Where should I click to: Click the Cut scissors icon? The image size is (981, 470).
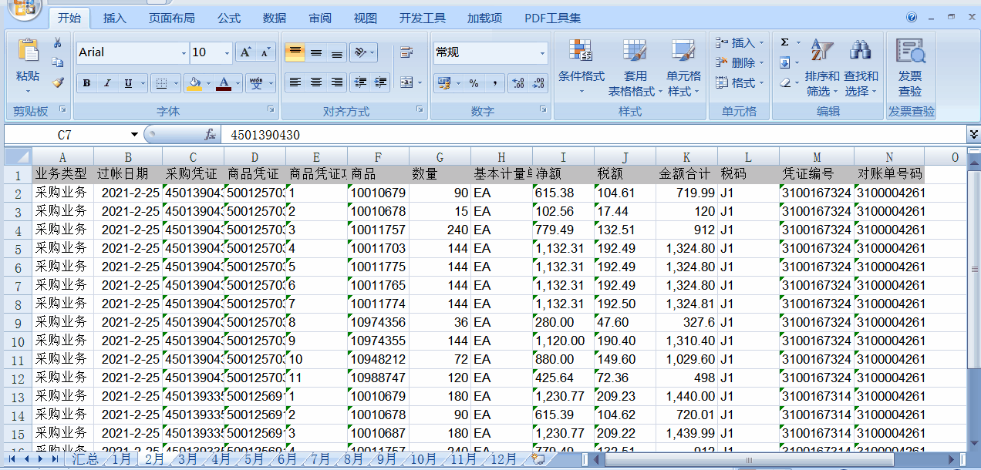pos(58,43)
